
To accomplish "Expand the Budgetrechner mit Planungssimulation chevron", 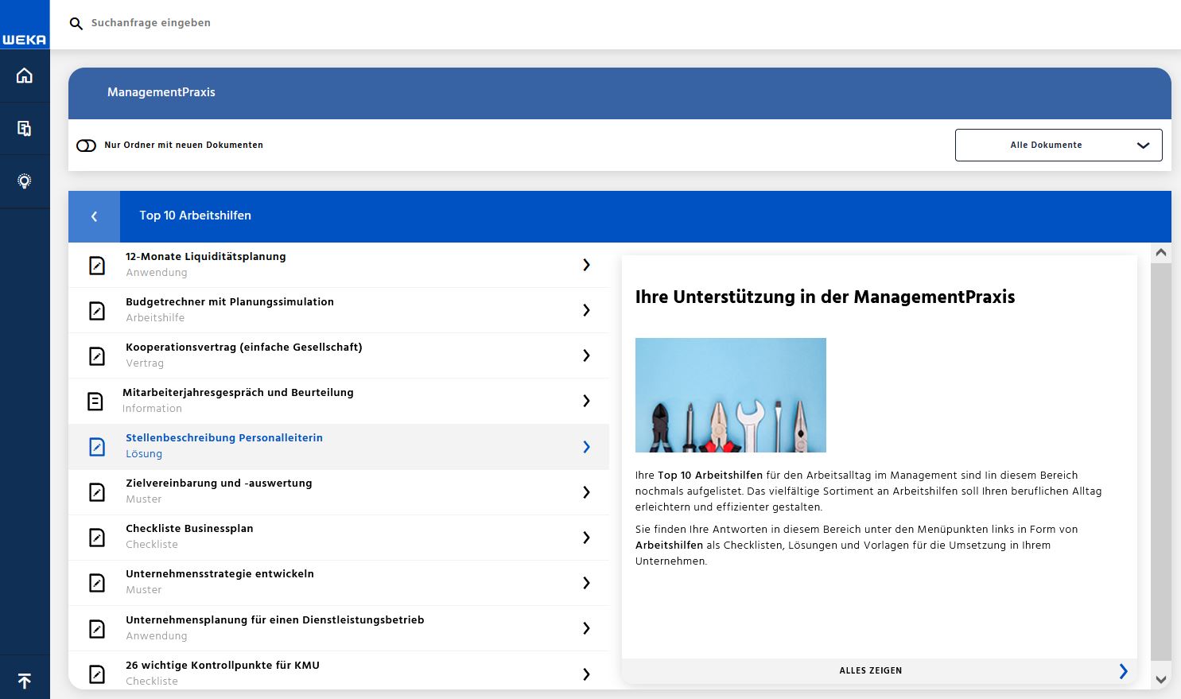I will coord(586,310).
